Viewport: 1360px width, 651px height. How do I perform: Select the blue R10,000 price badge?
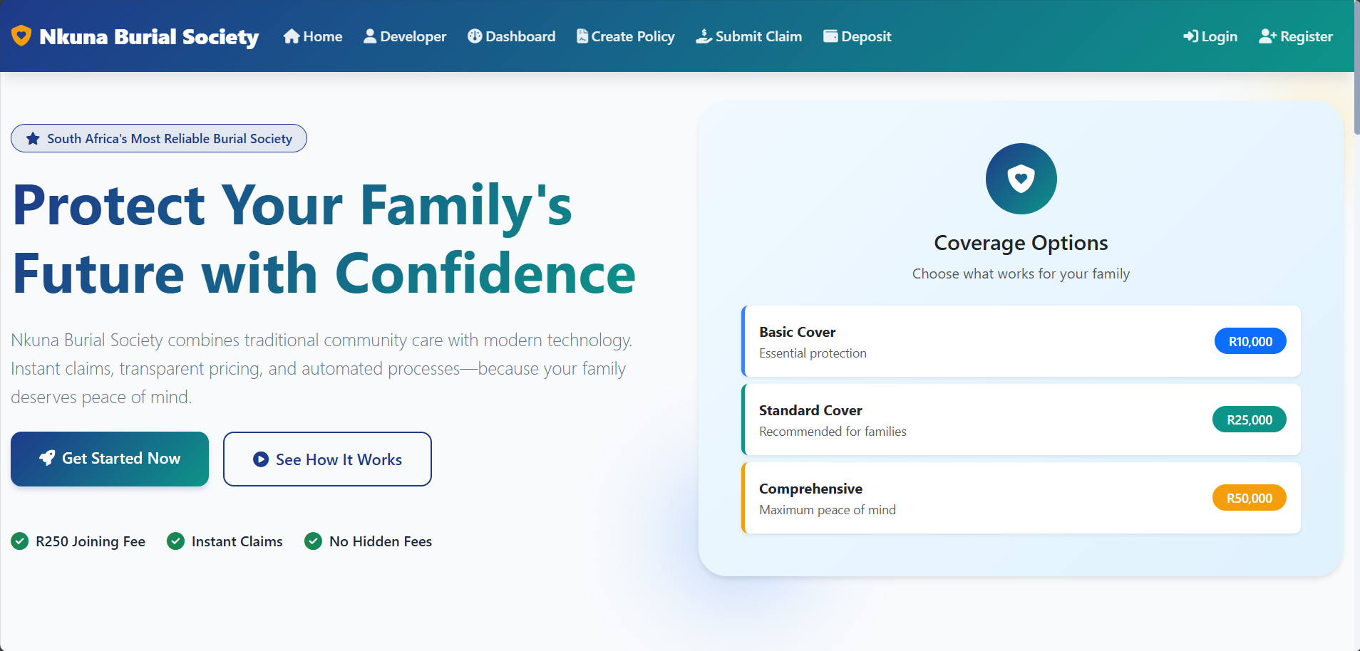(1250, 341)
